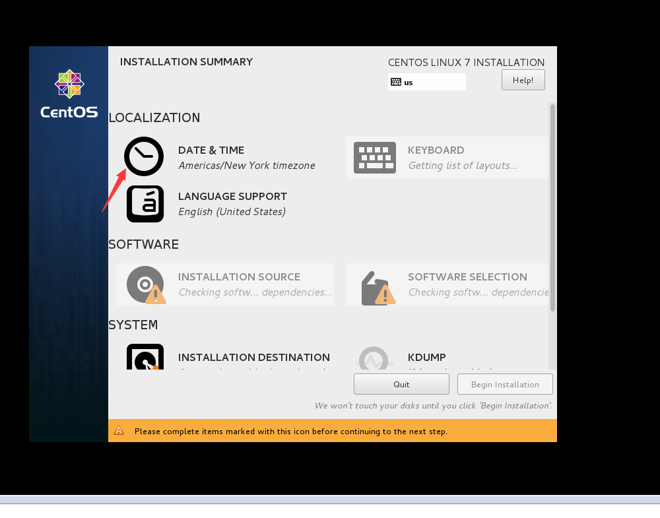Click the LOCALIZATION section heading
660x518 pixels.
point(154,118)
